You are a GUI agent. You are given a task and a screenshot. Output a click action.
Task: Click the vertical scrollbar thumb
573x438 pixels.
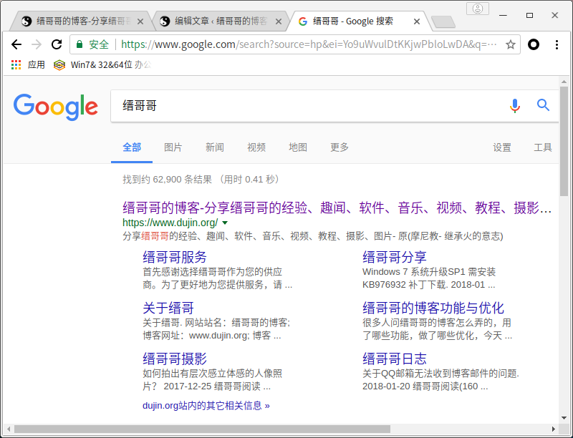pyautogui.click(x=564, y=142)
